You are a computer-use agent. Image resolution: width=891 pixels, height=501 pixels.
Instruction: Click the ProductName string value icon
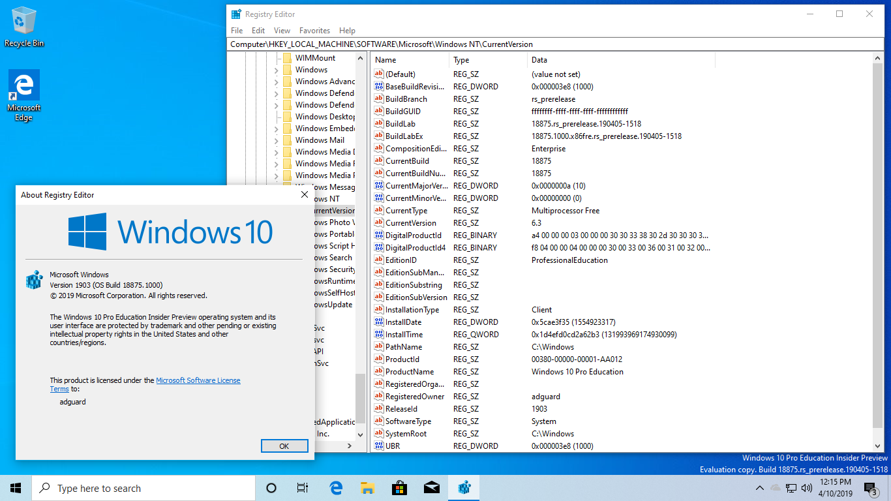coord(378,371)
